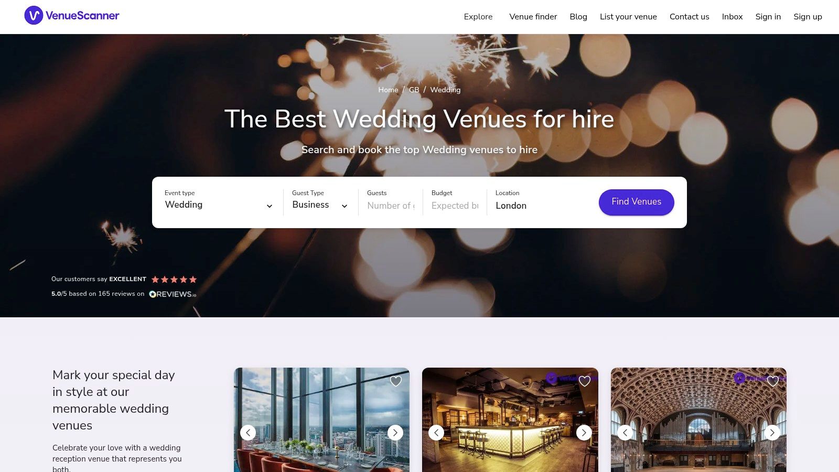Toggle heart on the bar venue card
The width and height of the screenshot is (839, 472).
585,381
